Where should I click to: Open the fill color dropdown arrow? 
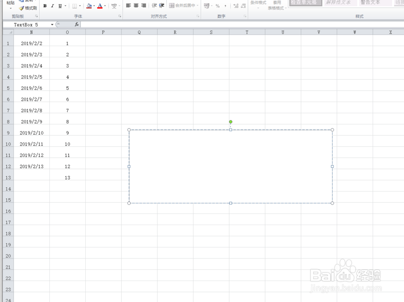pos(94,6)
